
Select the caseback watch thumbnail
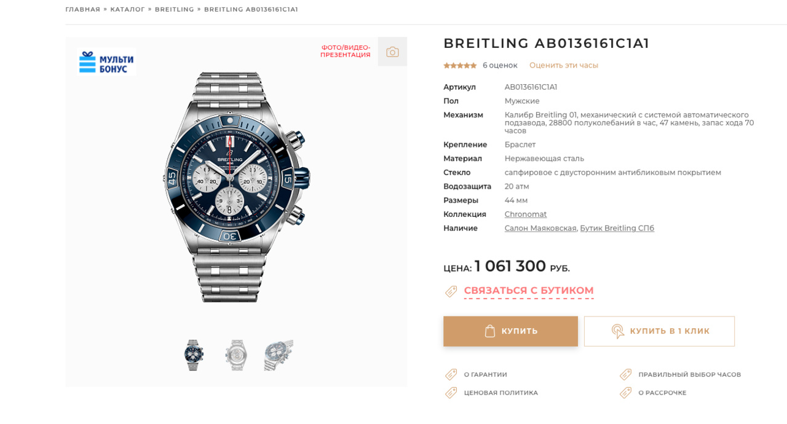(236, 355)
